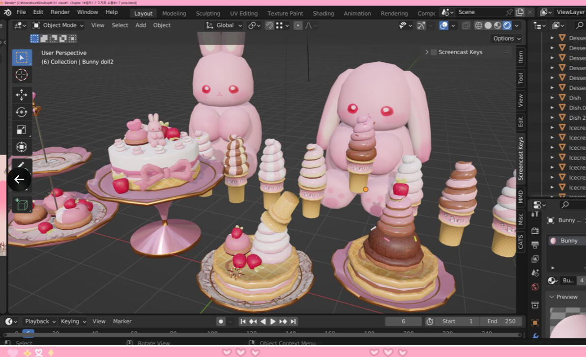Click the End frame 250 field
Viewport: 586px width, 357px height.
pyautogui.click(x=501, y=321)
